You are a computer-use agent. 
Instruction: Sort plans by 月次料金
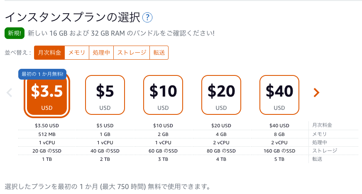[x=49, y=53]
